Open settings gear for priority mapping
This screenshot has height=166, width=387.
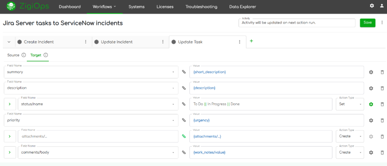[371, 120]
